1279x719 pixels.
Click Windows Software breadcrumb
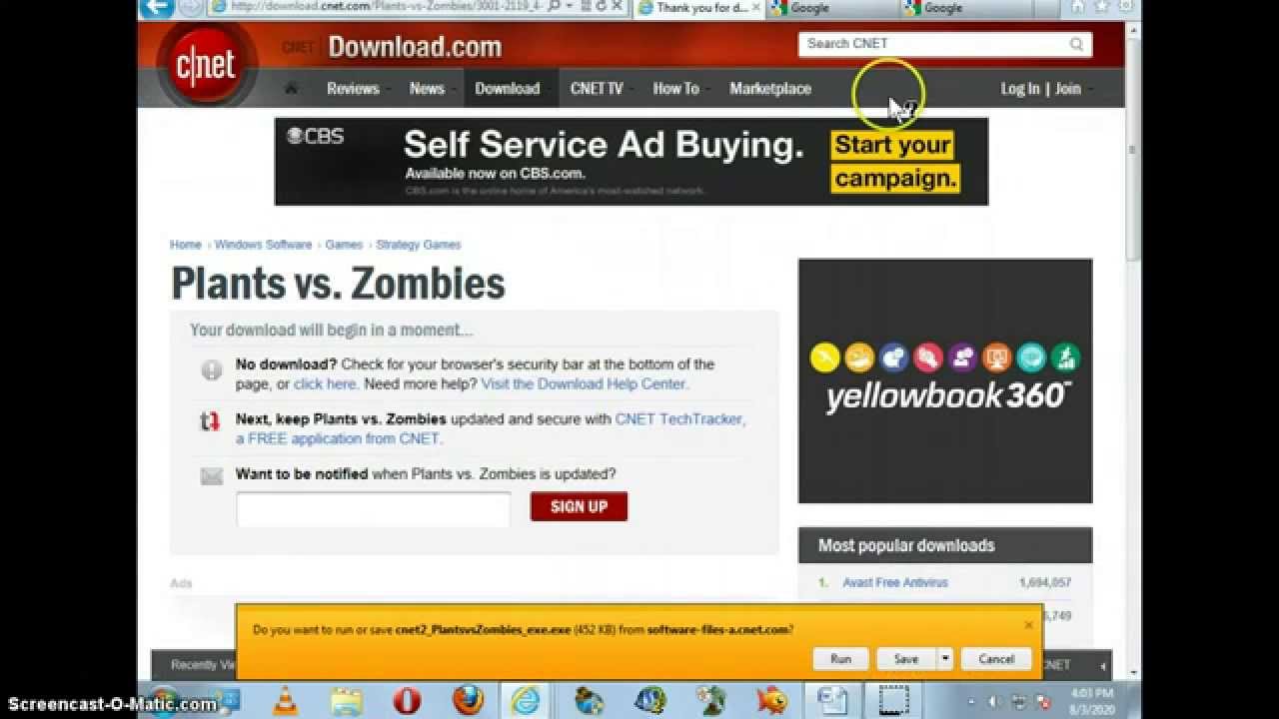coord(263,245)
